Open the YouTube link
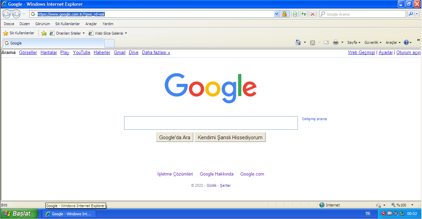Screen dimensions: 422x219 (81, 53)
